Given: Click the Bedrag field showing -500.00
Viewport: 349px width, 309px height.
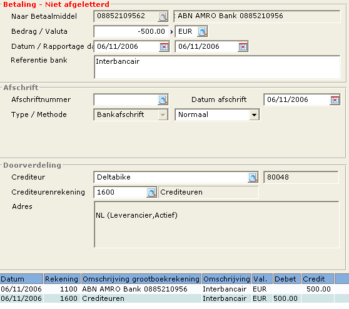Looking at the screenshot, I should [x=131, y=32].
